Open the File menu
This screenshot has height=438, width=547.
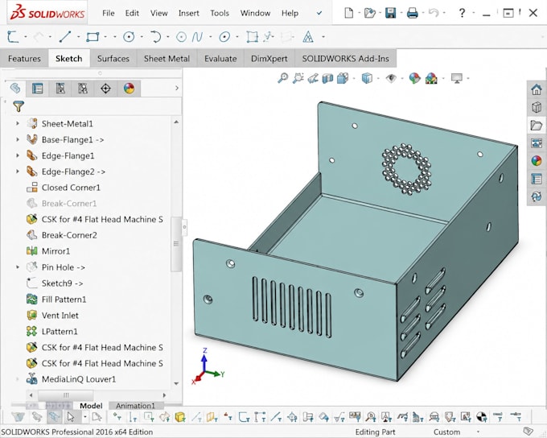108,13
